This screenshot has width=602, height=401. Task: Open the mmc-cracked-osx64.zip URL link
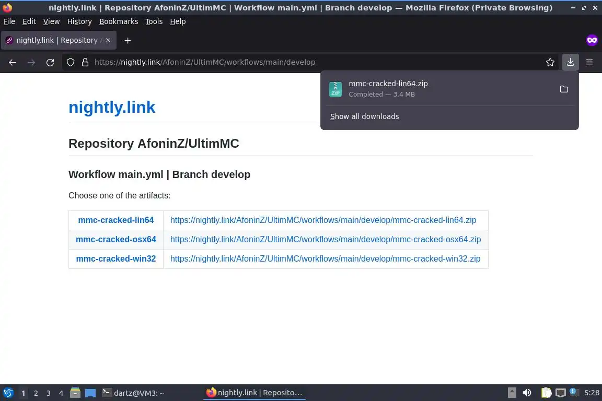[326, 240]
